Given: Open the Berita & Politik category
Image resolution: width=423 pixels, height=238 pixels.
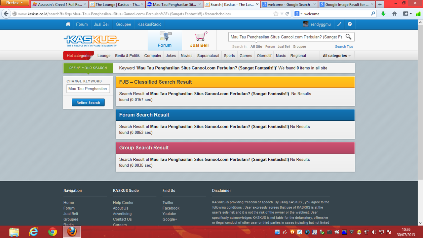Looking at the screenshot, I should coord(127,56).
